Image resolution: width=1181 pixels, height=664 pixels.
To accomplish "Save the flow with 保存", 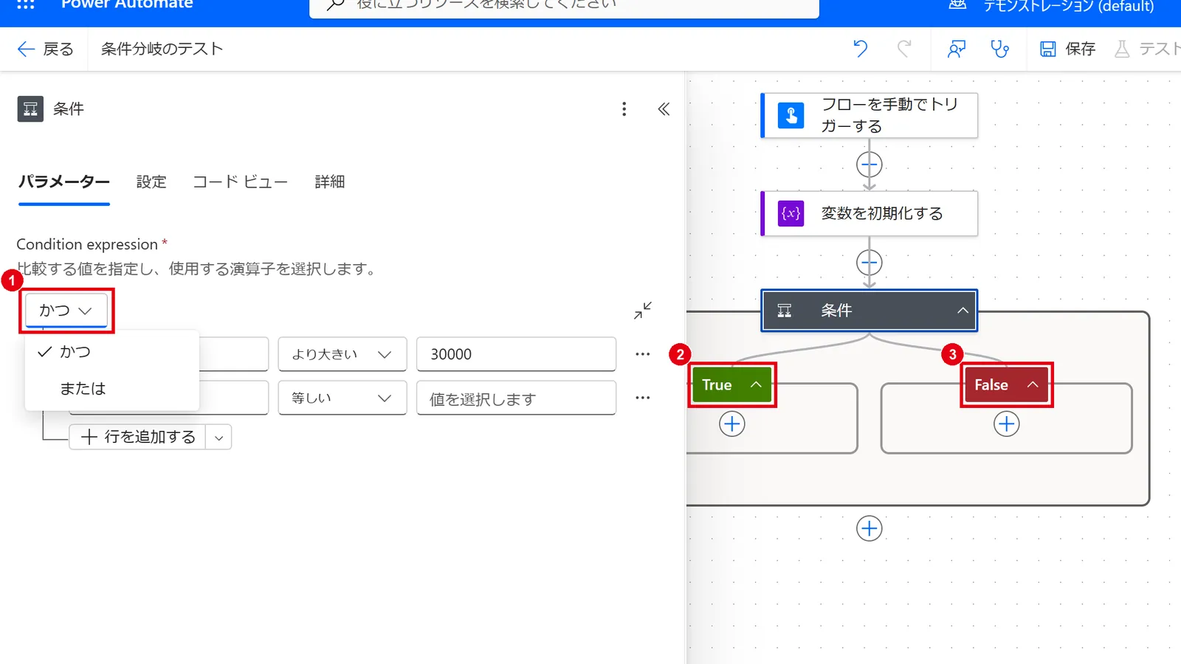I will point(1067,49).
